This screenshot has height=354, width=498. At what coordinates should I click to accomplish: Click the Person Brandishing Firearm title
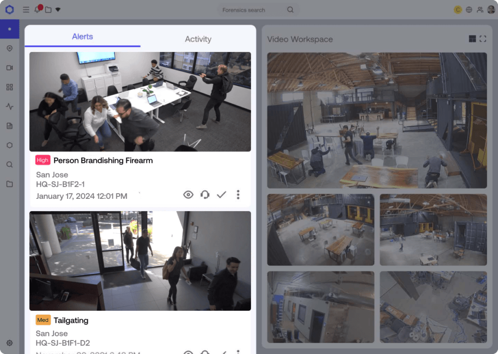pyautogui.click(x=103, y=160)
